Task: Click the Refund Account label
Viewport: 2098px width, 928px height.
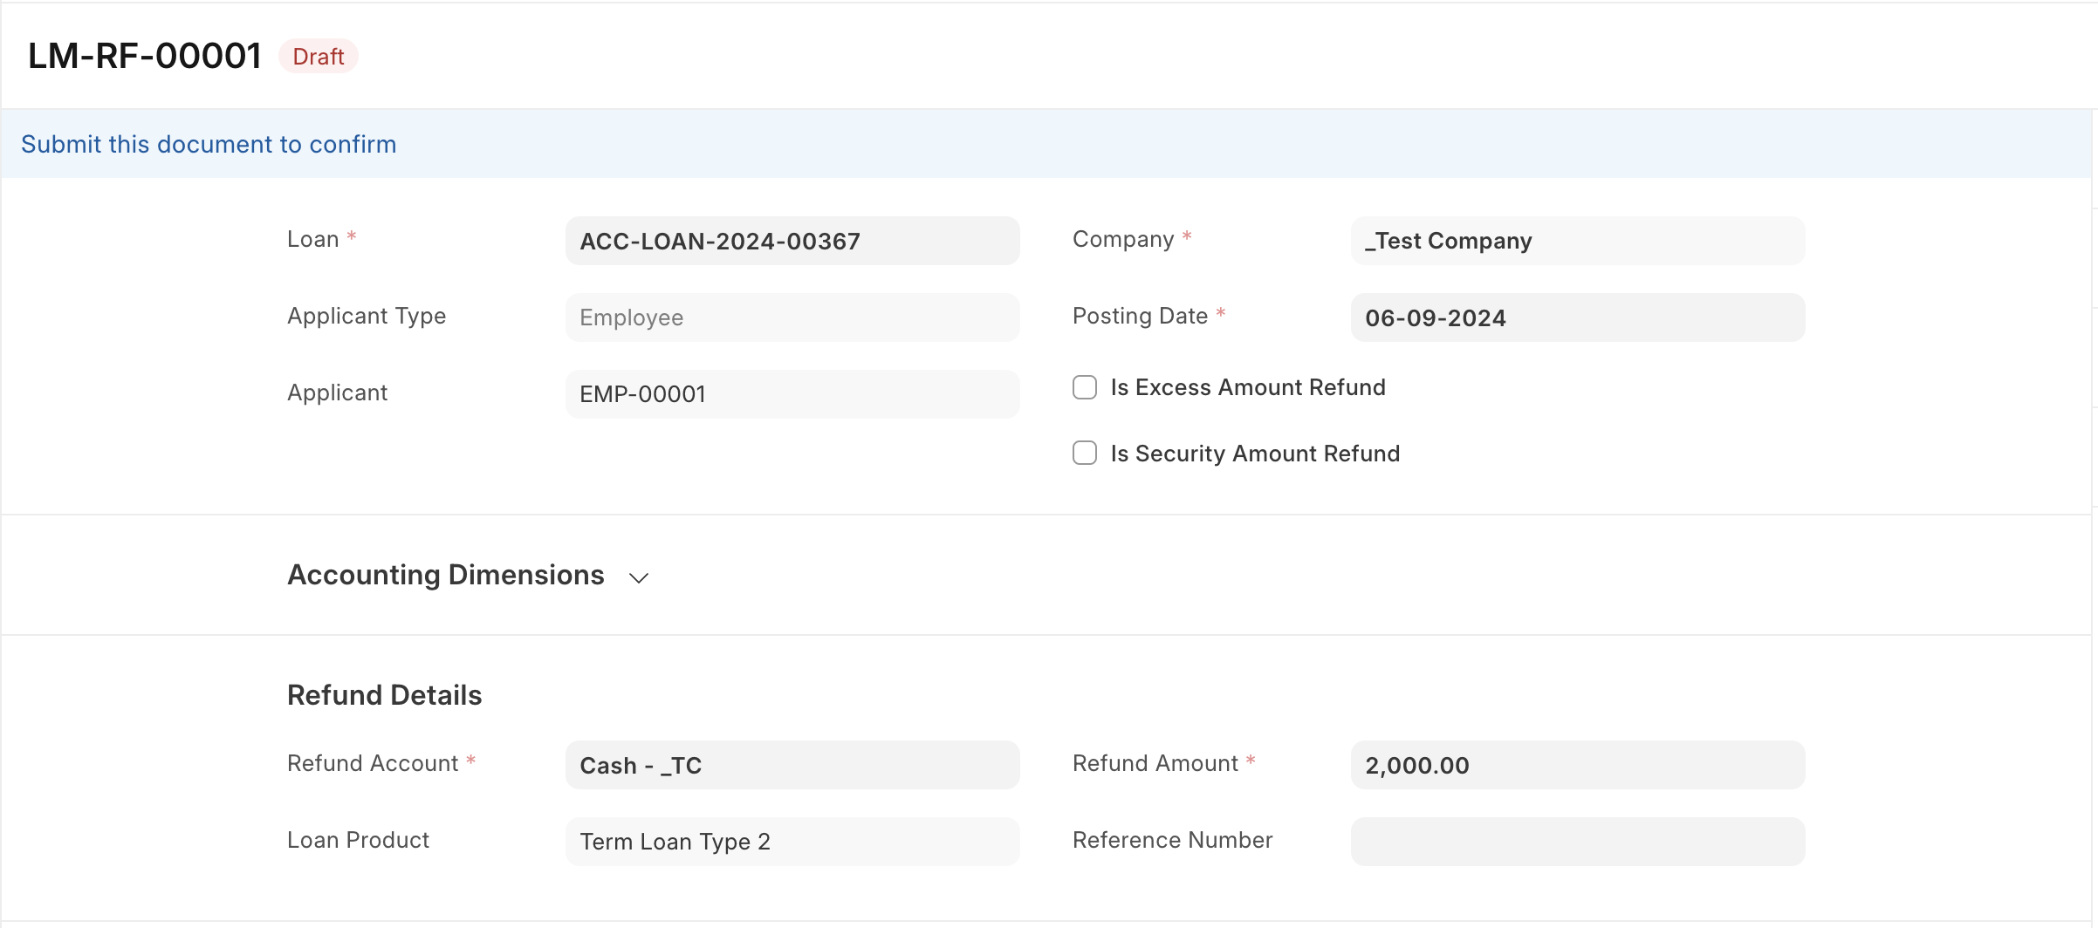Action: pos(373,763)
